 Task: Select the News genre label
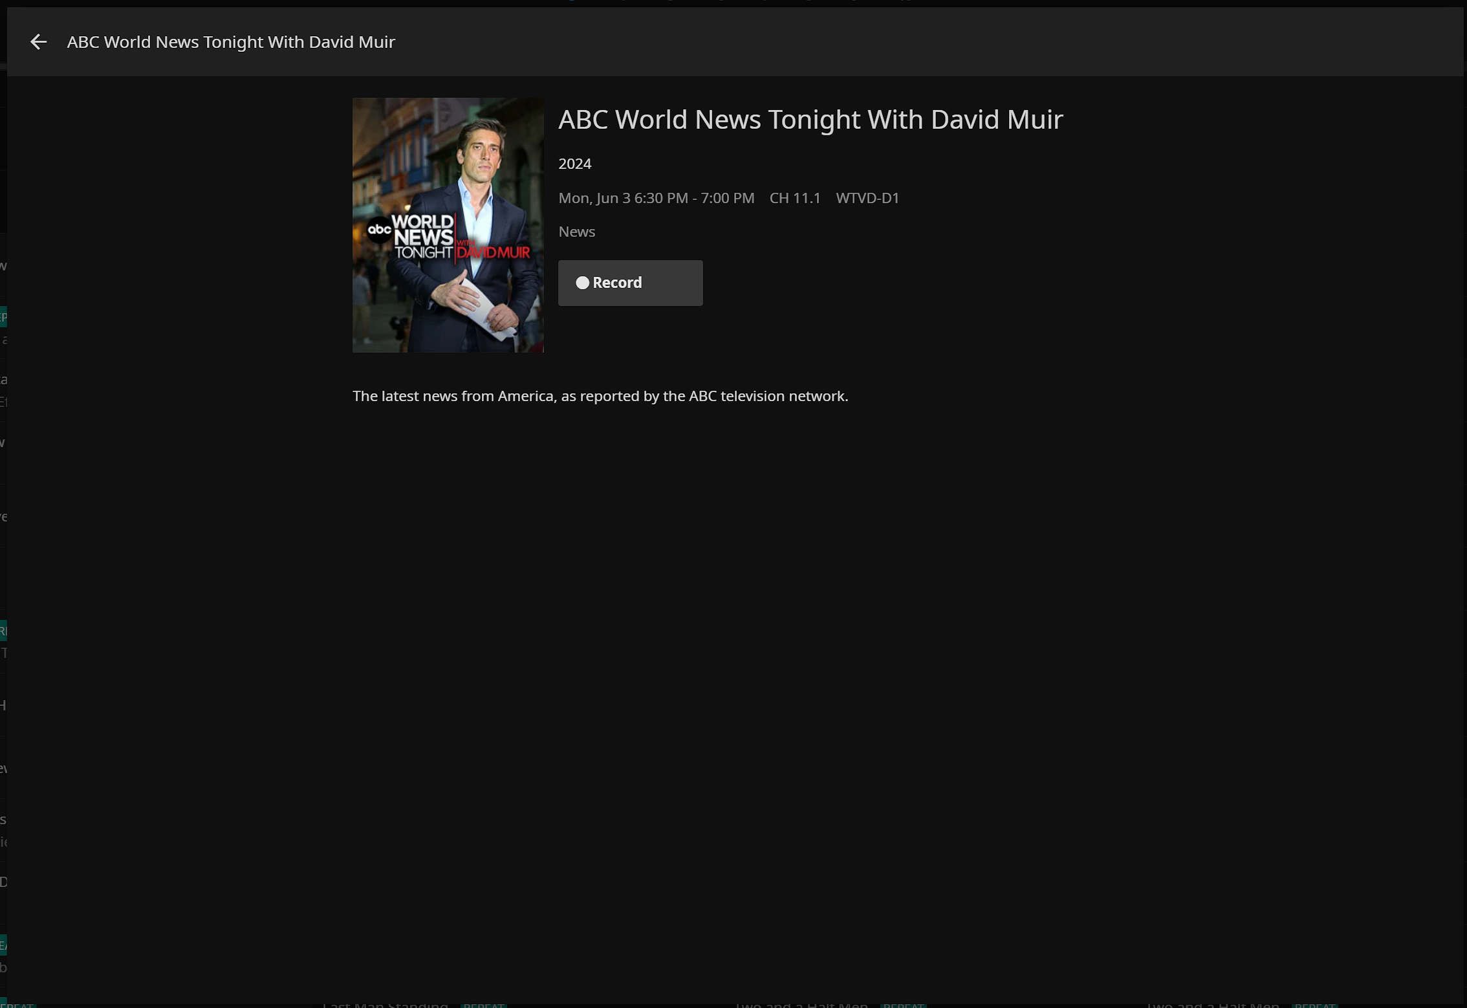(x=576, y=232)
